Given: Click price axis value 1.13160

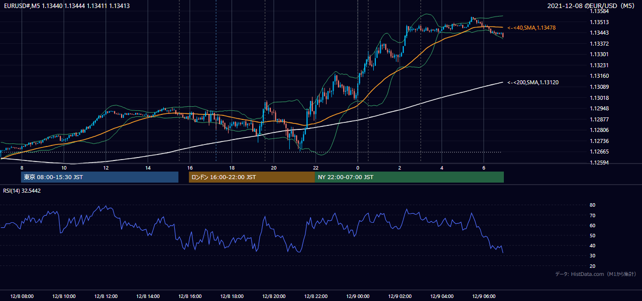Looking at the screenshot, I should 600,76.
